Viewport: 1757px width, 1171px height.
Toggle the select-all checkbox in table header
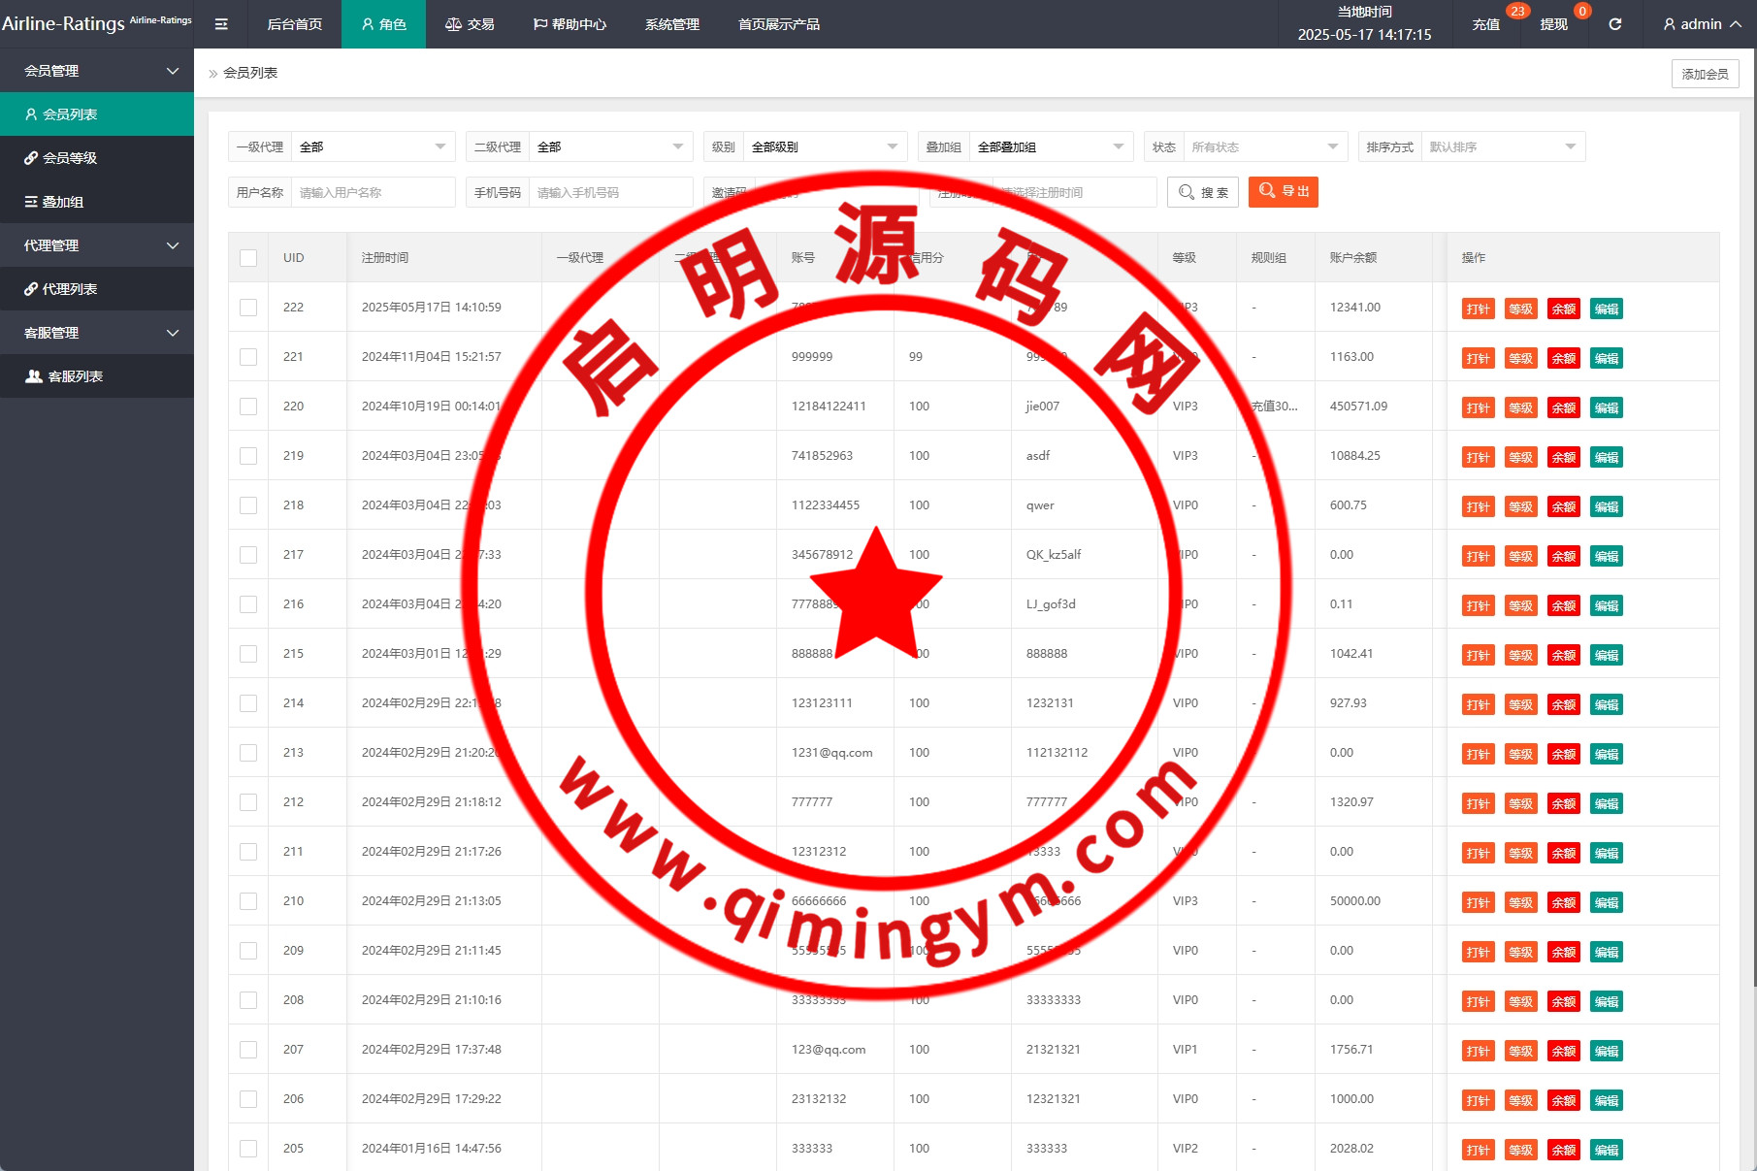[x=248, y=258]
